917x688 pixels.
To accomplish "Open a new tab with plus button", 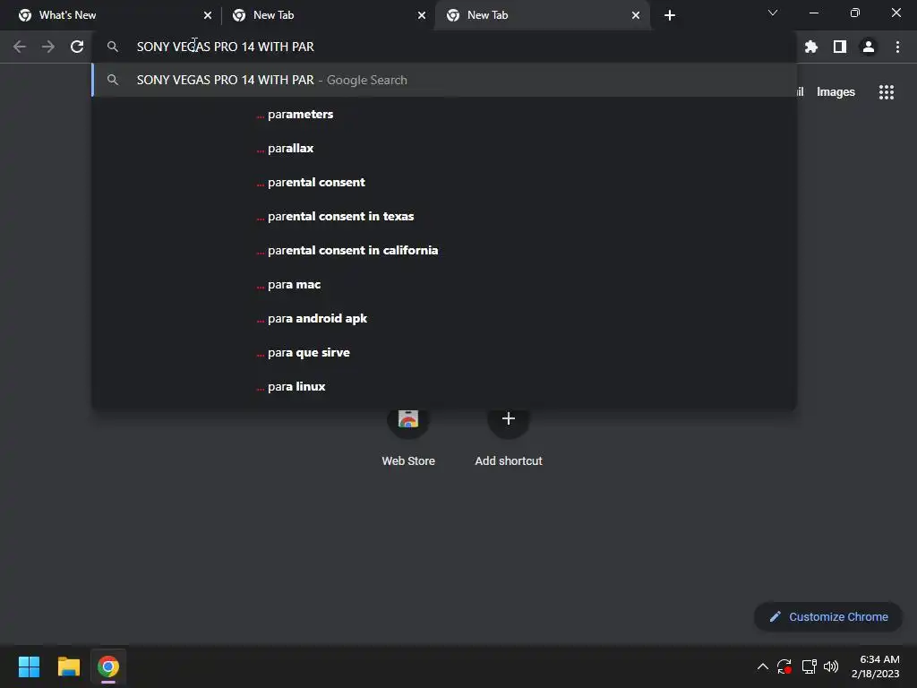I will click(670, 15).
